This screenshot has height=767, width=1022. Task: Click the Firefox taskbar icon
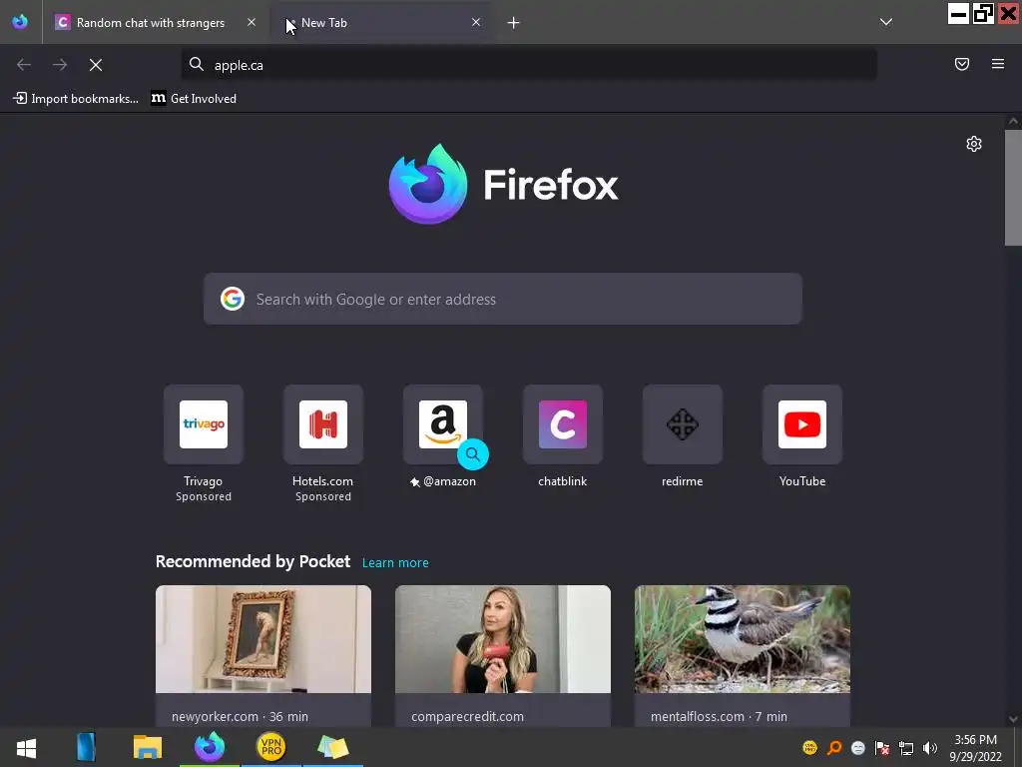[210, 747]
